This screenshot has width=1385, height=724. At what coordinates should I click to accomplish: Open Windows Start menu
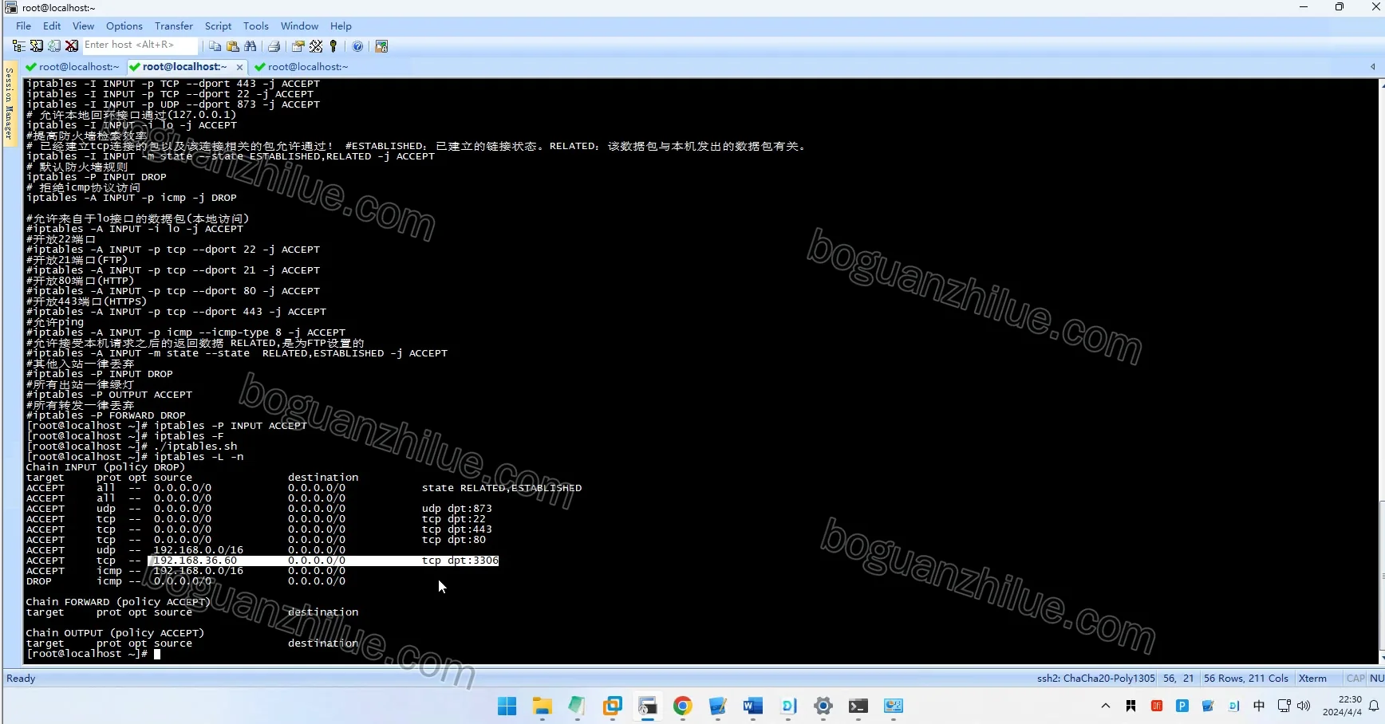[507, 706]
